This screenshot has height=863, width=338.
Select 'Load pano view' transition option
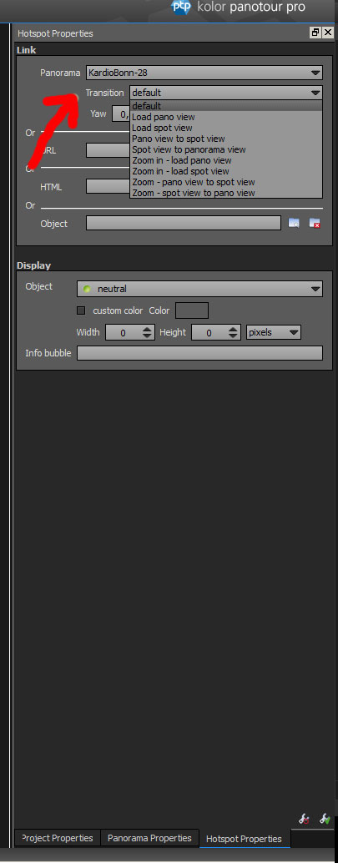pos(163,117)
